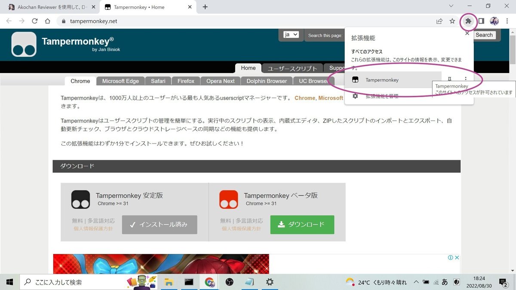
Task: Open the terminal app in the taskbar
Action: point(189,282)
